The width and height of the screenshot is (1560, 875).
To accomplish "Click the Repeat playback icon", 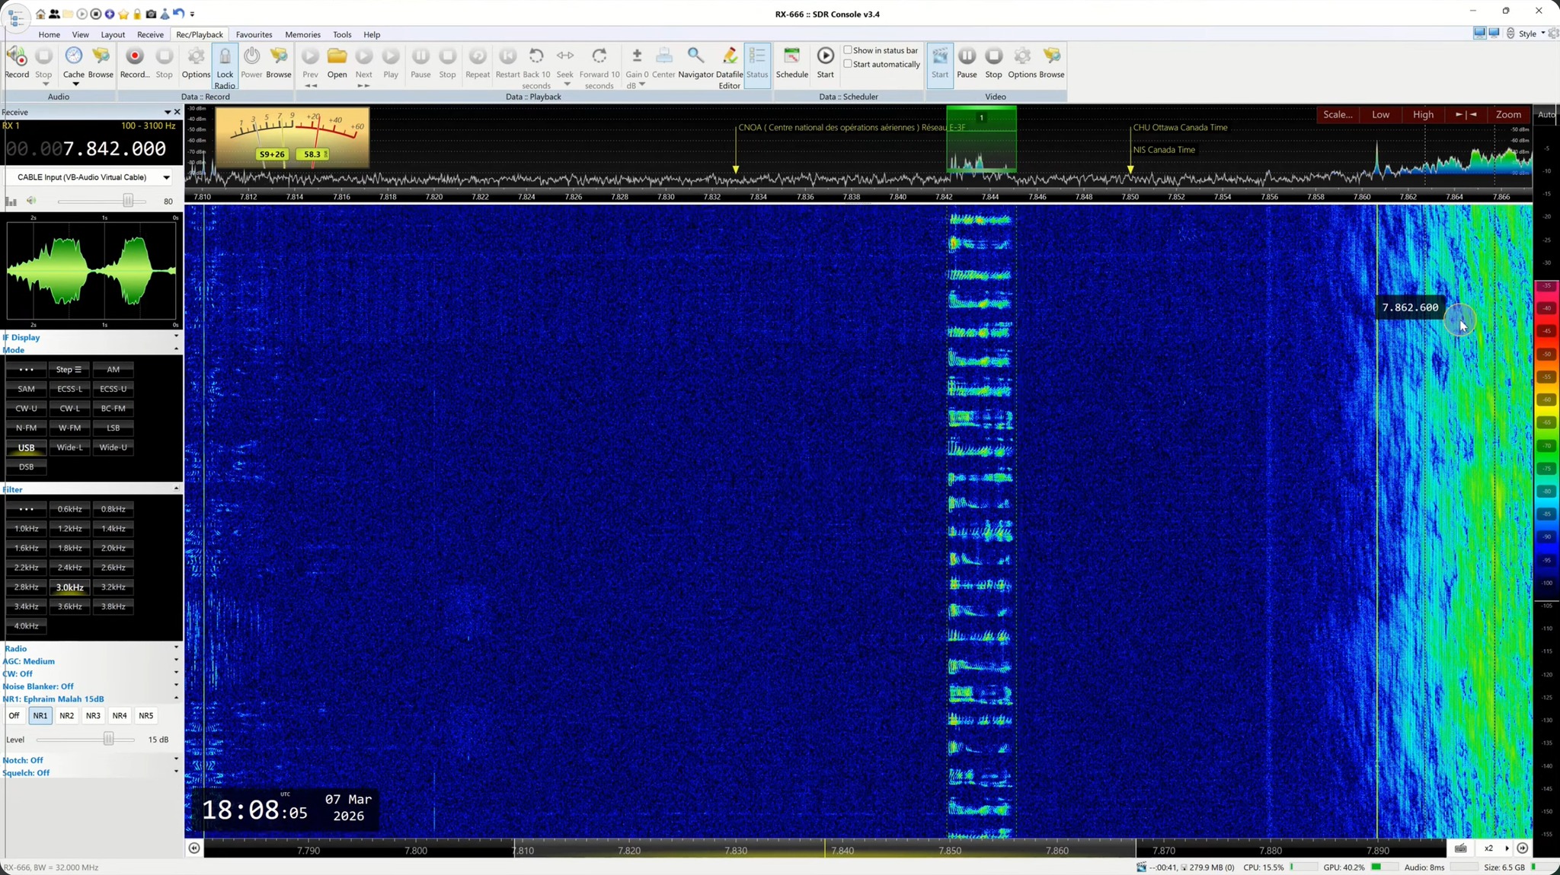I will click(478, 56).
